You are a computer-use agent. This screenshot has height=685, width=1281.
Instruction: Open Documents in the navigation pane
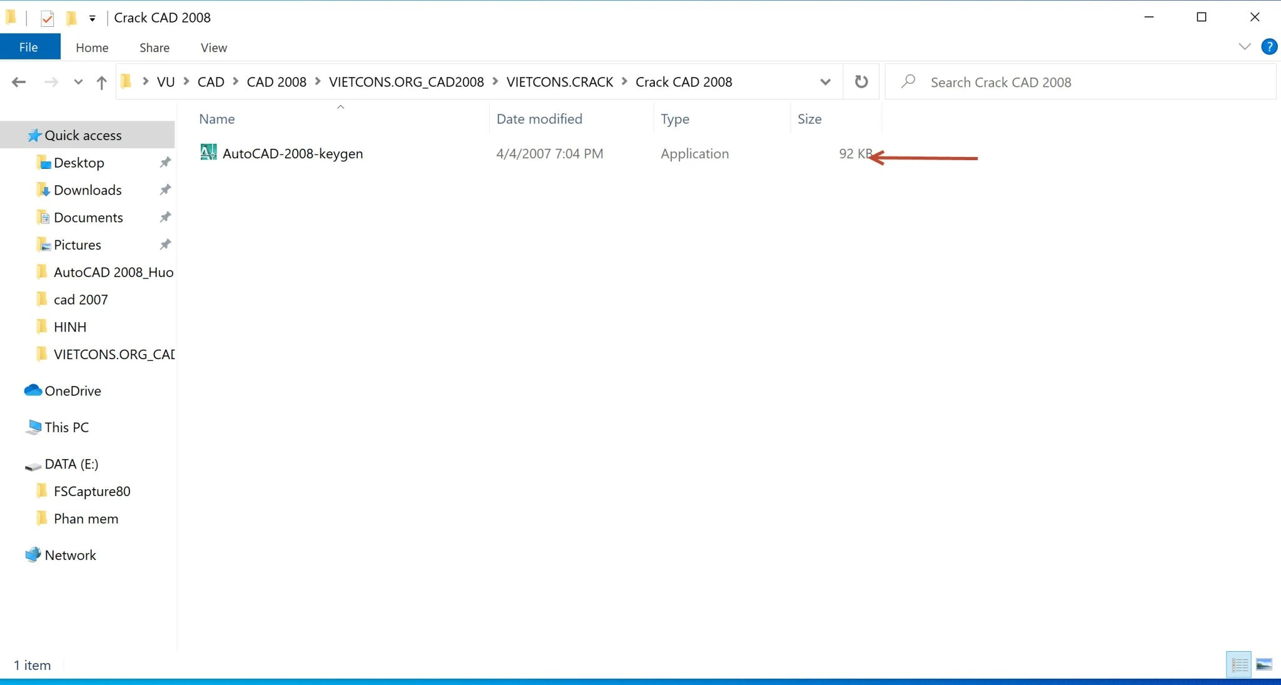pos(88,218)
